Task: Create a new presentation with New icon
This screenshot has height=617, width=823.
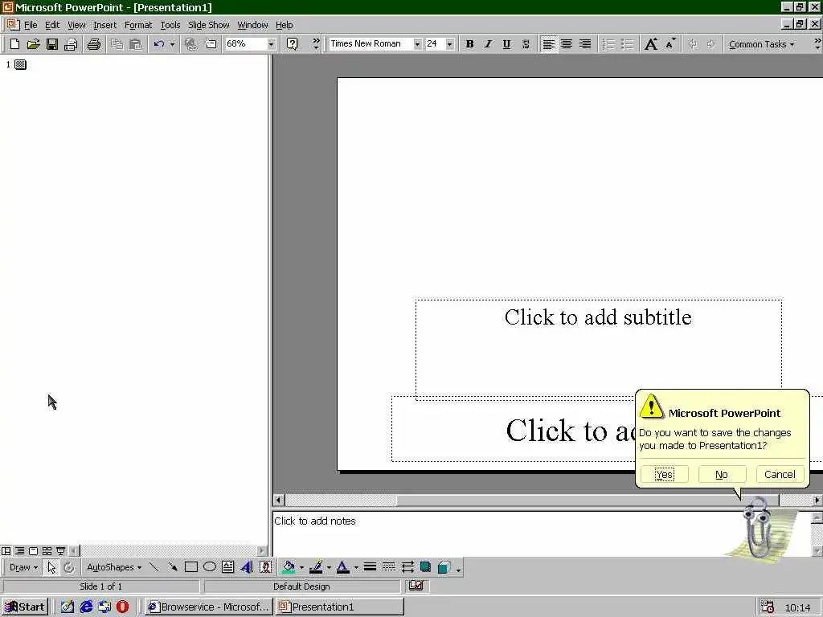Action: 14,44
